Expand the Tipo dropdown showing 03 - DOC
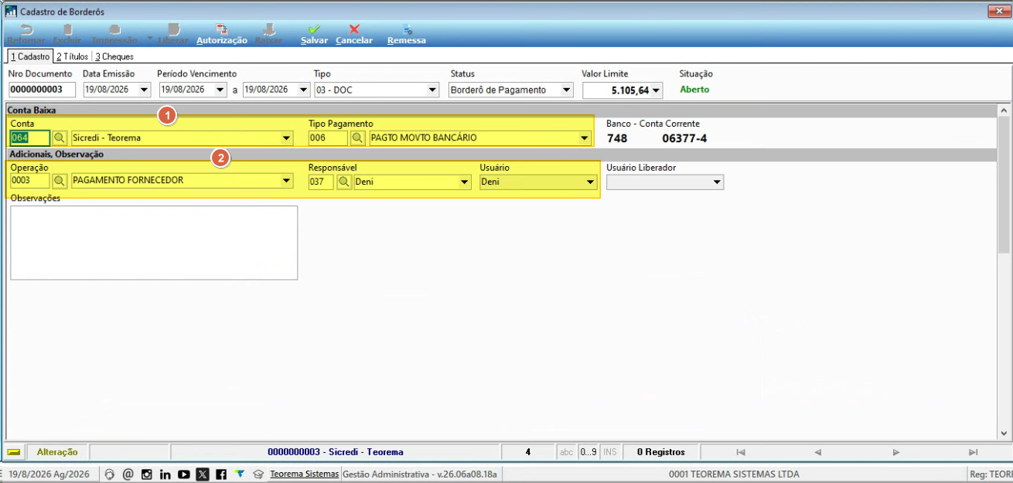This screenshot has height=483, width=1013. [x=432, y=90]
